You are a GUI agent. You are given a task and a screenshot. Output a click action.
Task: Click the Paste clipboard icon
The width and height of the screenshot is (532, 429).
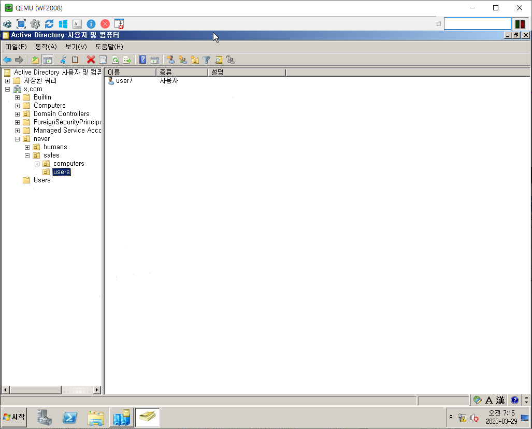pos(75,60)
